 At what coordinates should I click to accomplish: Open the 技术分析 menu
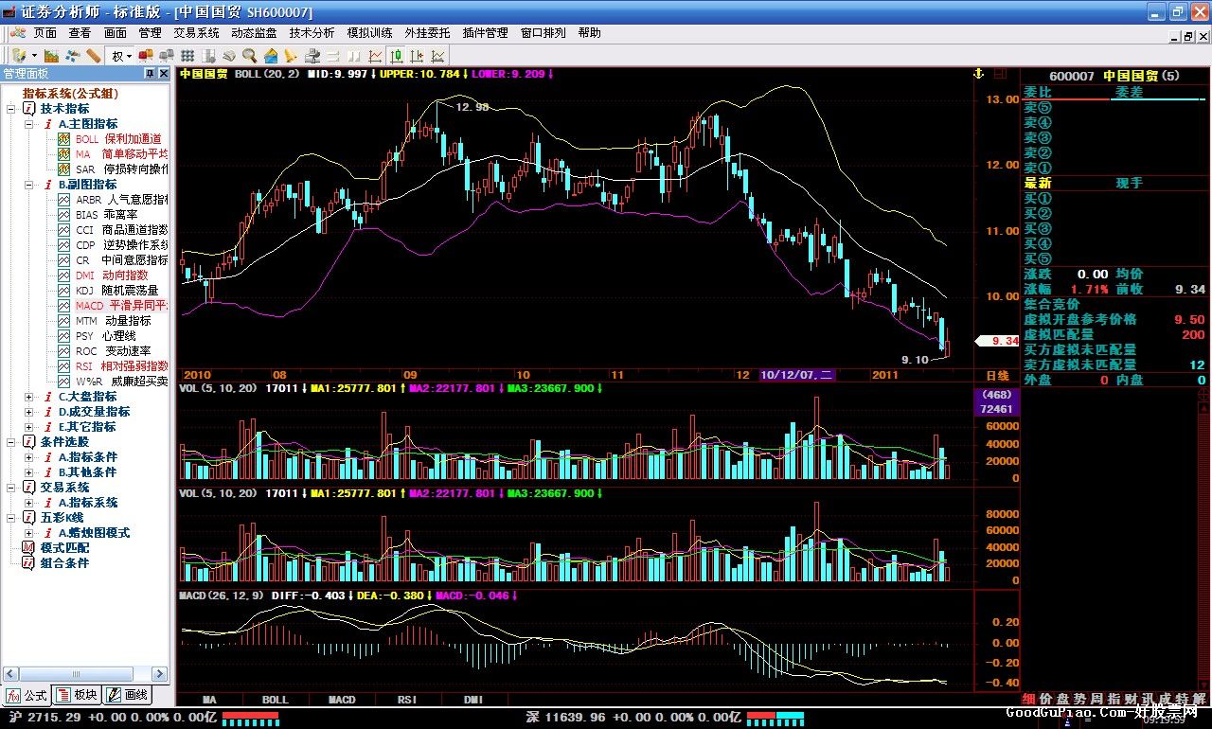pos(312,32)
